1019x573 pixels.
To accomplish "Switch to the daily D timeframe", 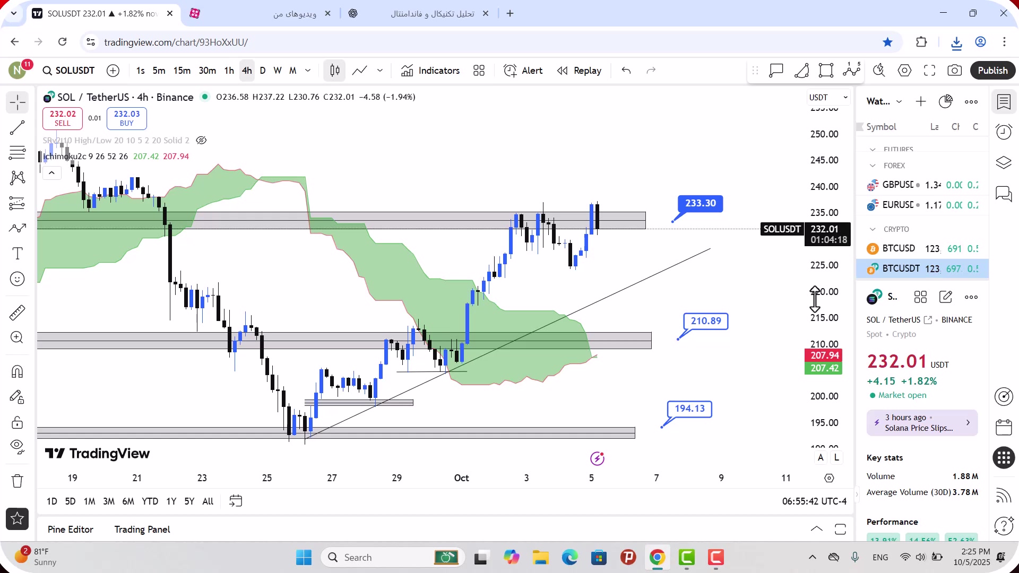I will 263,71.
